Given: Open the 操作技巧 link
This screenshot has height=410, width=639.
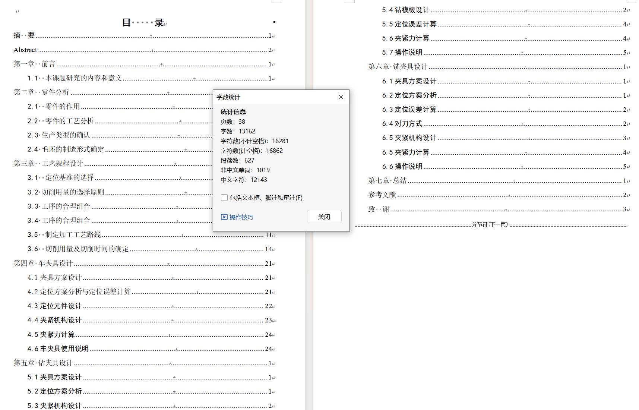Looking at the screenshot, I should pos(241,217).
